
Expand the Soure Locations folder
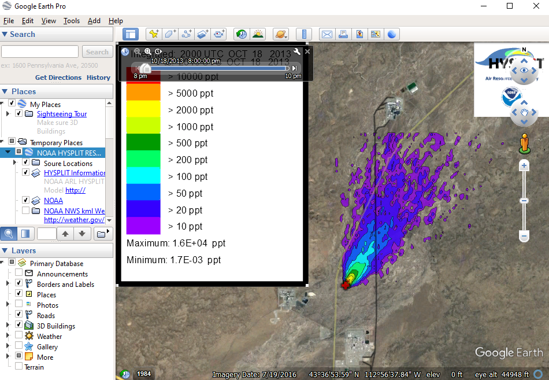click(x=14, y=163)
